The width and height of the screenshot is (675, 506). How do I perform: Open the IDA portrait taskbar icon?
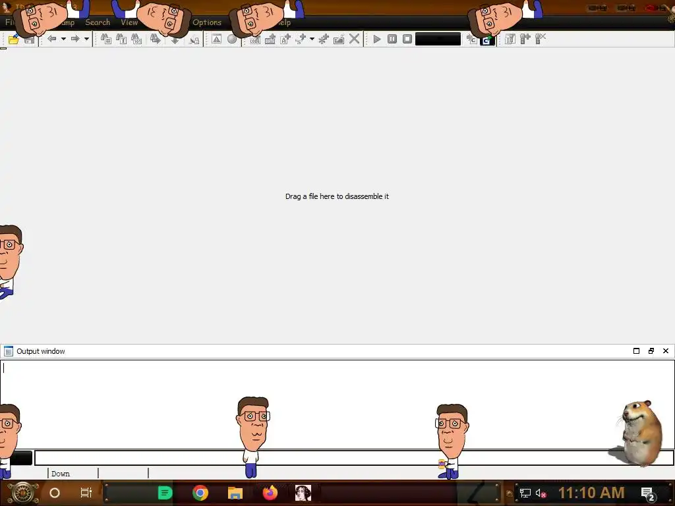pos(303,493)
